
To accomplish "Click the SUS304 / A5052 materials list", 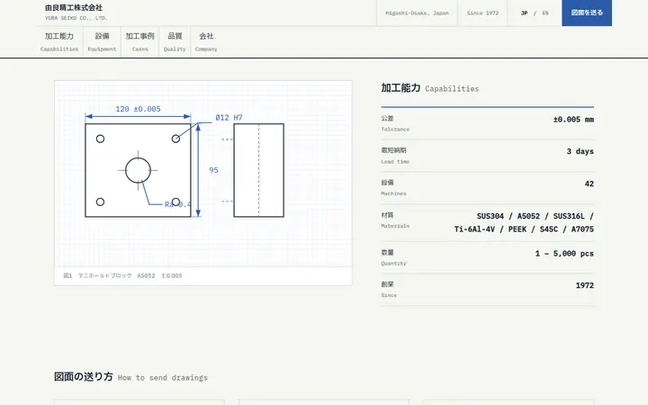I will point(524,222).
